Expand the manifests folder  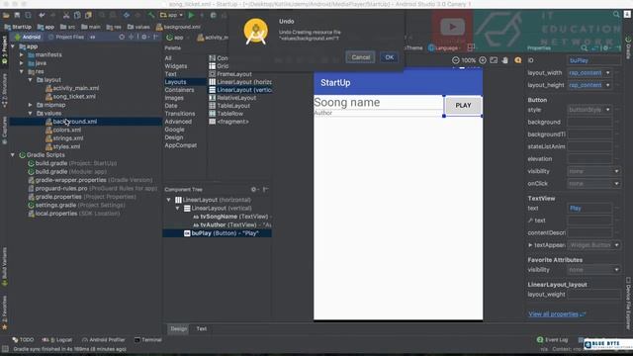click(x=22, y=54)
